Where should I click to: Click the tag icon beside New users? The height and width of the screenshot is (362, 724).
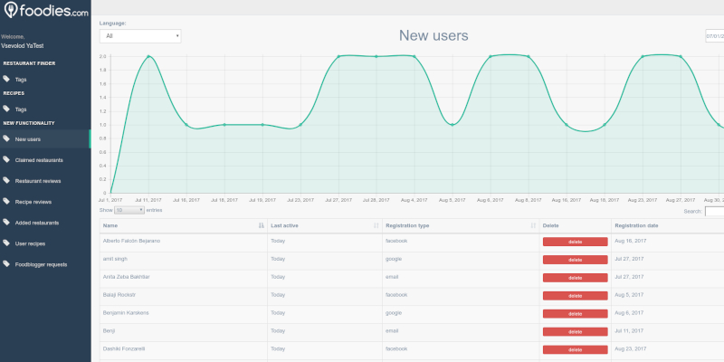click(6, 139)
